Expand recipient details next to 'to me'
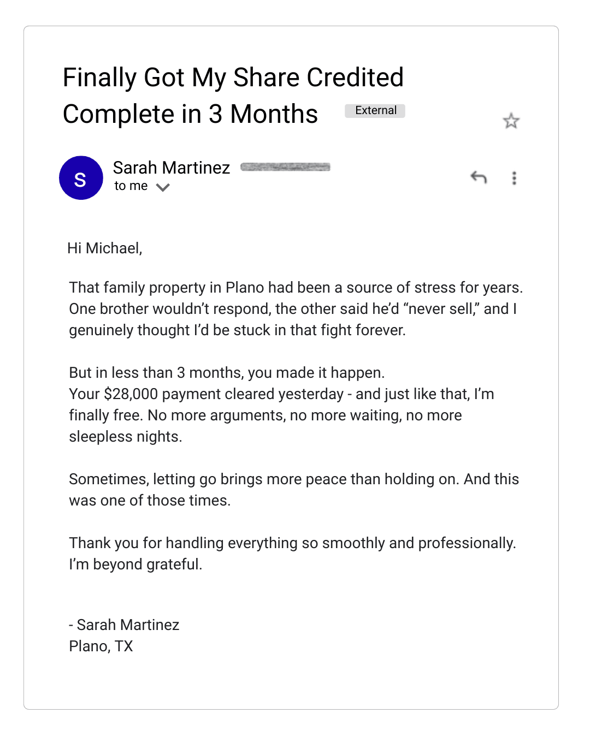The height and width of the screenshot is (737, 590). (x=163, y=187)
